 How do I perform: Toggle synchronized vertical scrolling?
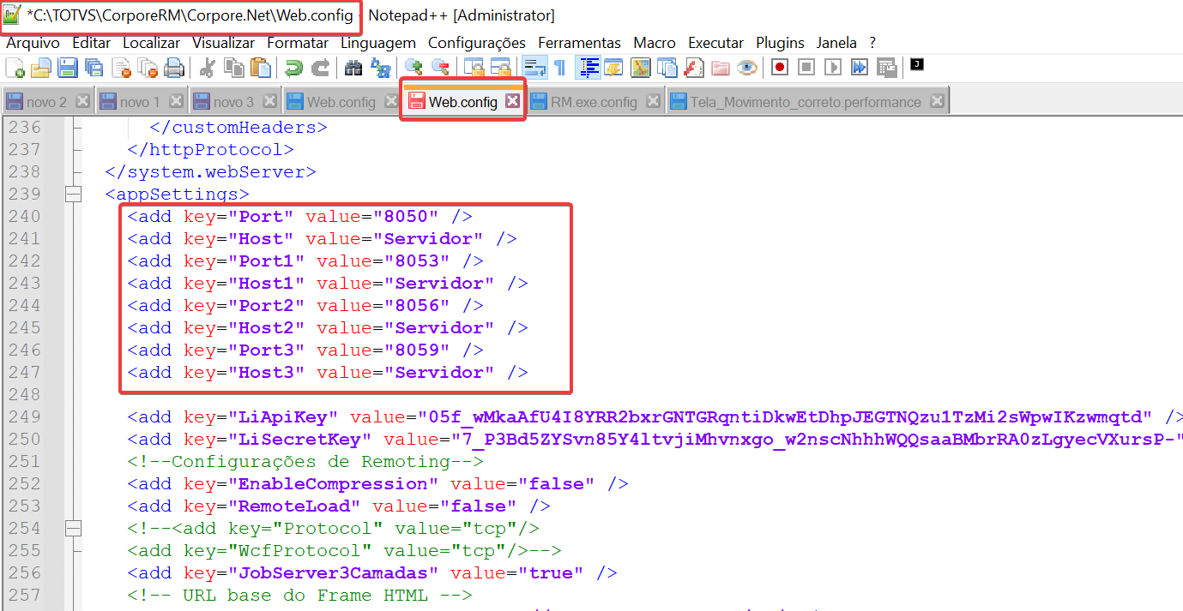tap(474, 67)
